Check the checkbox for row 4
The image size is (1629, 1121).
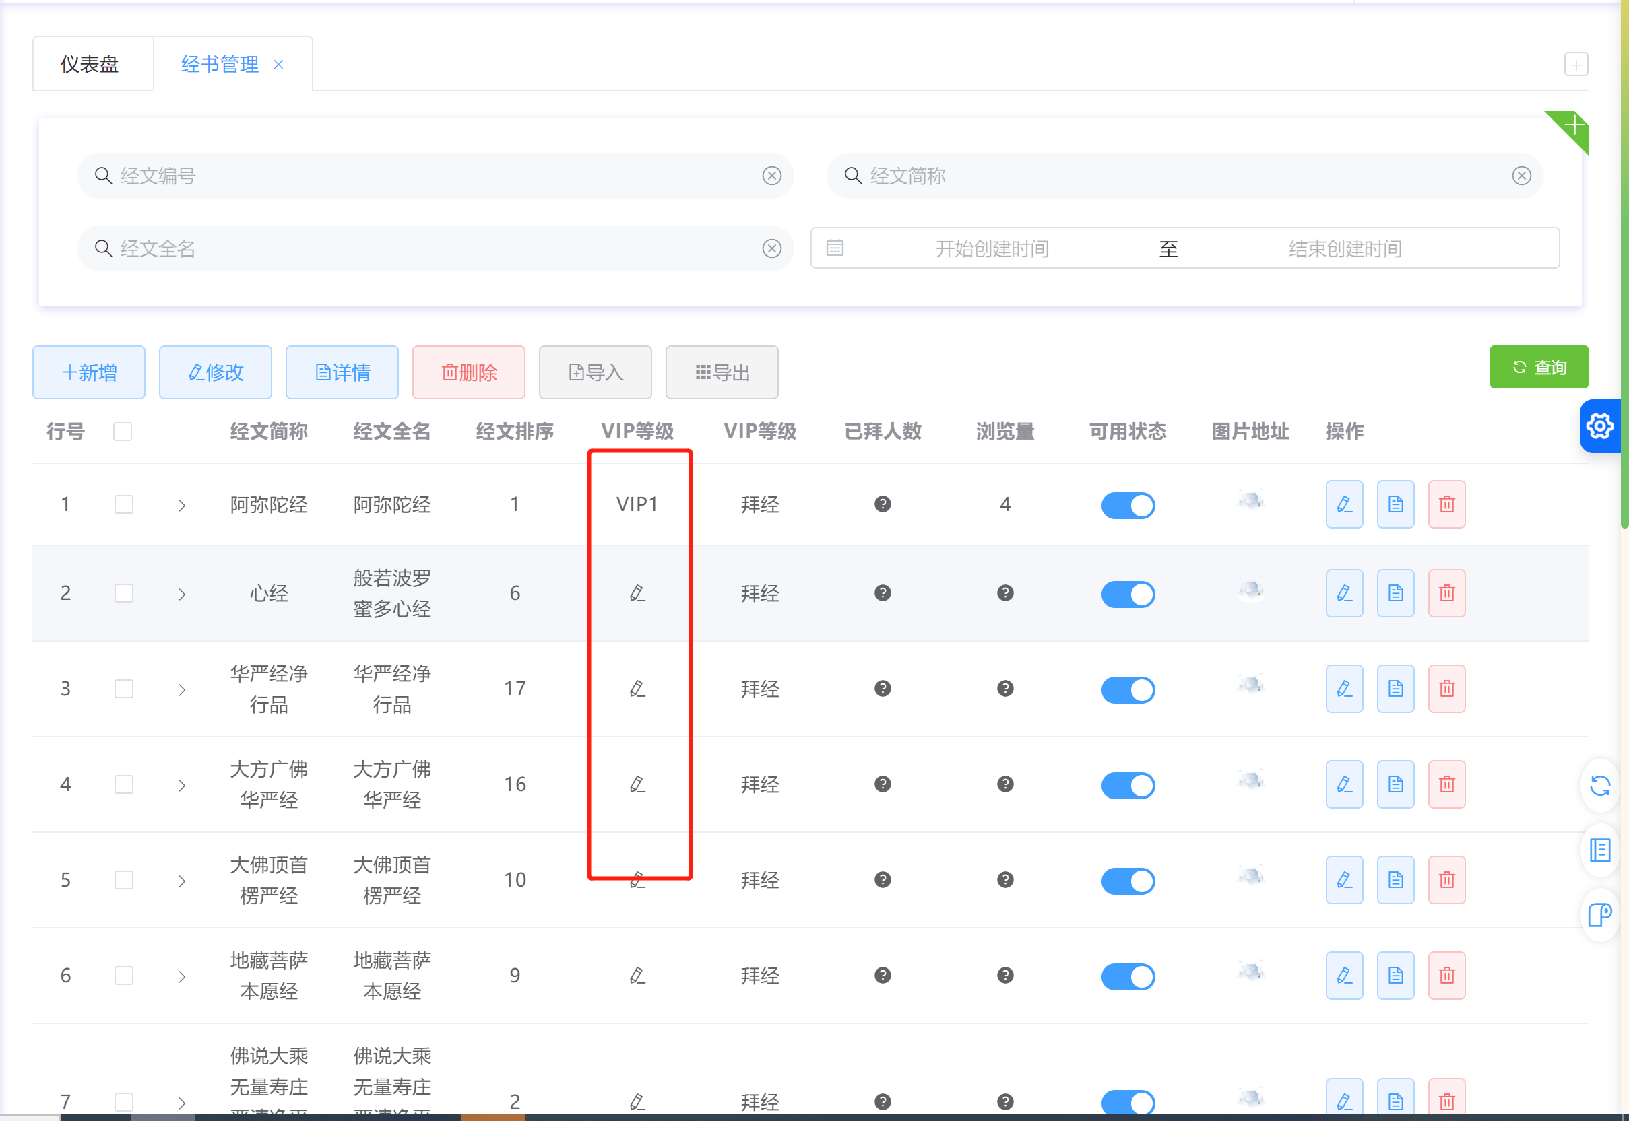pyautogui.click(x=124, y=784)
